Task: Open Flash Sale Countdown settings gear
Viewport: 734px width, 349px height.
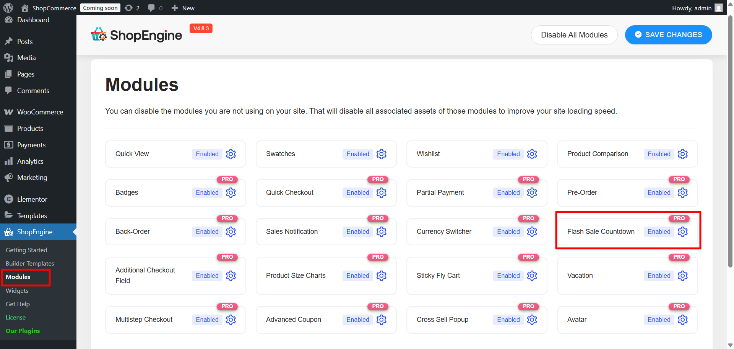Action: [683, 232]
